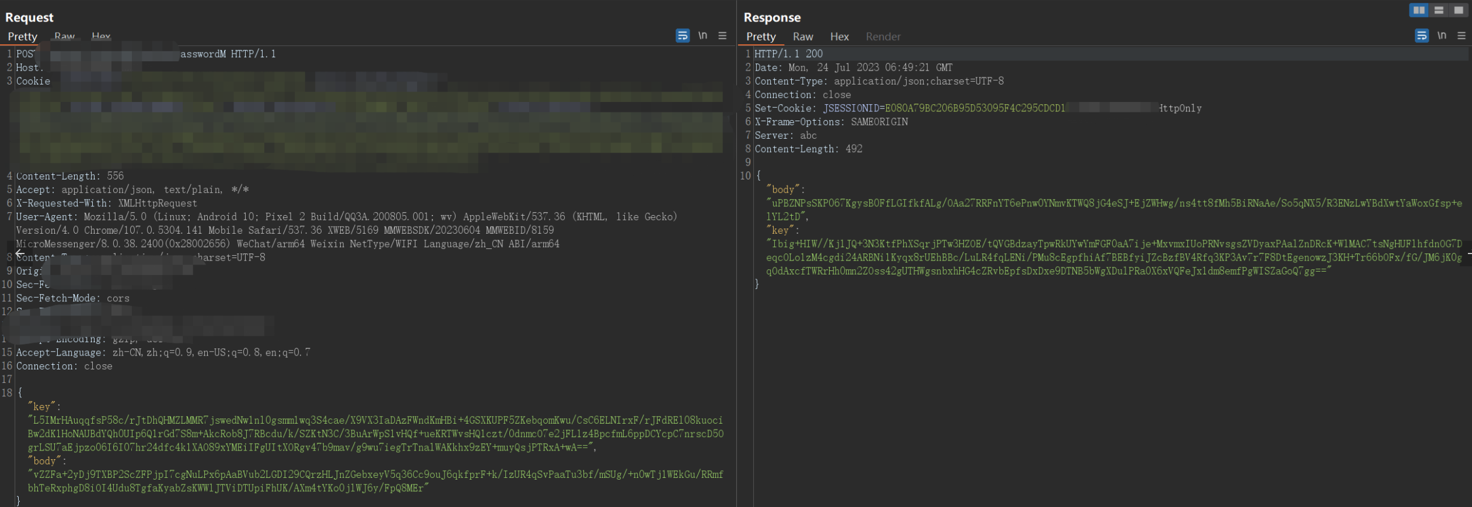Click the Request panel title

(x=29, y=17)
